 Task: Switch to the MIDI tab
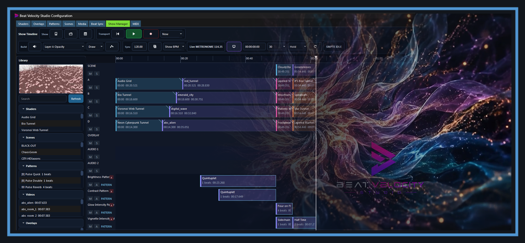coord(135,24)
